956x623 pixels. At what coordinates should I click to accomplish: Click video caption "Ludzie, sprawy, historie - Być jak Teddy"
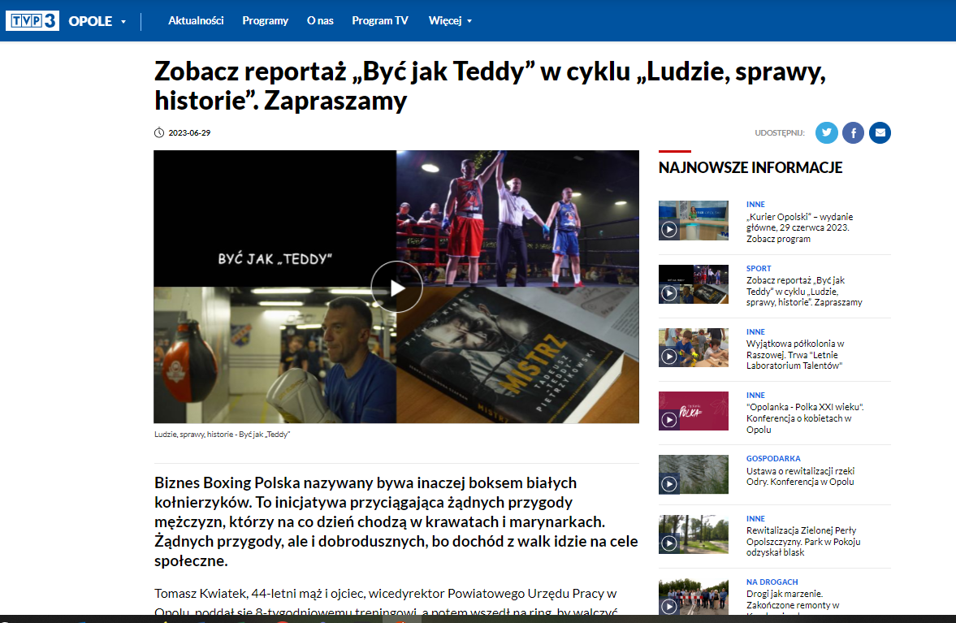click(222, 435)
